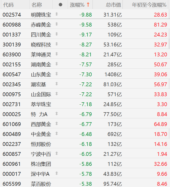This screenshot has width=170, height=187.
Task: Click the marker icon beside 莱绅通灵
Action: click(57, 54)
